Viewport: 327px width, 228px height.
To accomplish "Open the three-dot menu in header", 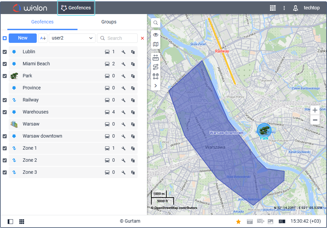I will [284, 8].
